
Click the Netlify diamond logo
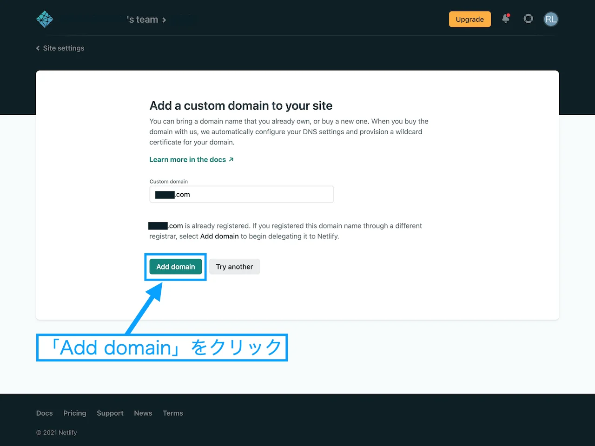click(x=44, y=19)
